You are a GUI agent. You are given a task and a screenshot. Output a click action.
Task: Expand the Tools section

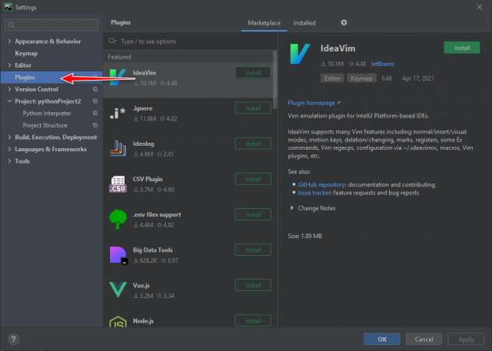click(x=9, y=161)
